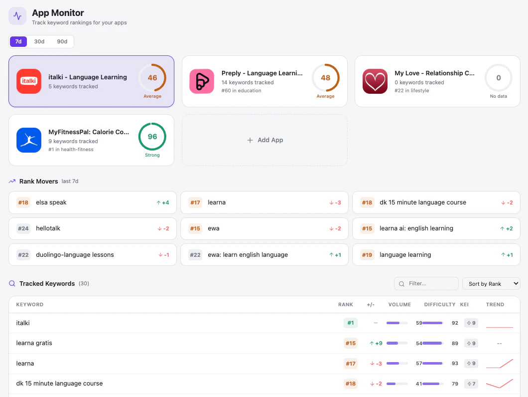Click the KEI lightning badge for italki

point(471,323)
